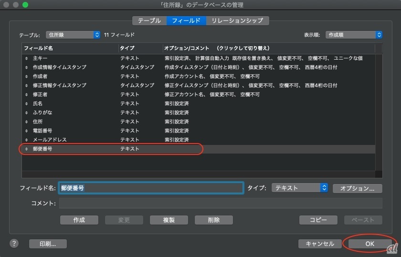Select the 氏名 field name

tap(38, 104)
